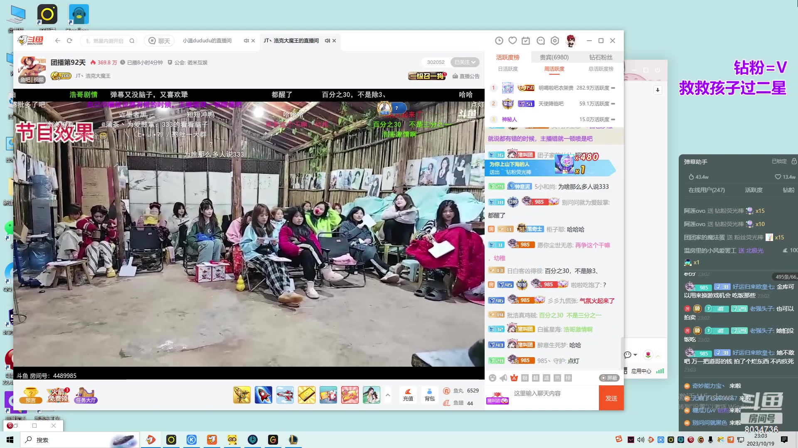Open the microphone tray icon

[710, 440]
